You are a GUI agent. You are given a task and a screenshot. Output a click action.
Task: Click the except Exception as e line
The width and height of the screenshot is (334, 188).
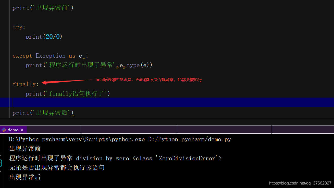tap(51, 56)
